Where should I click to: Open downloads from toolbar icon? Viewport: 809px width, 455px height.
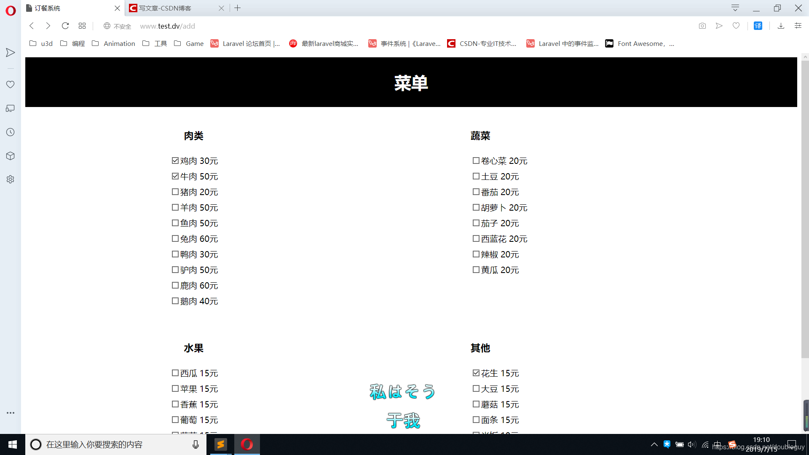[x=781, y=26]
